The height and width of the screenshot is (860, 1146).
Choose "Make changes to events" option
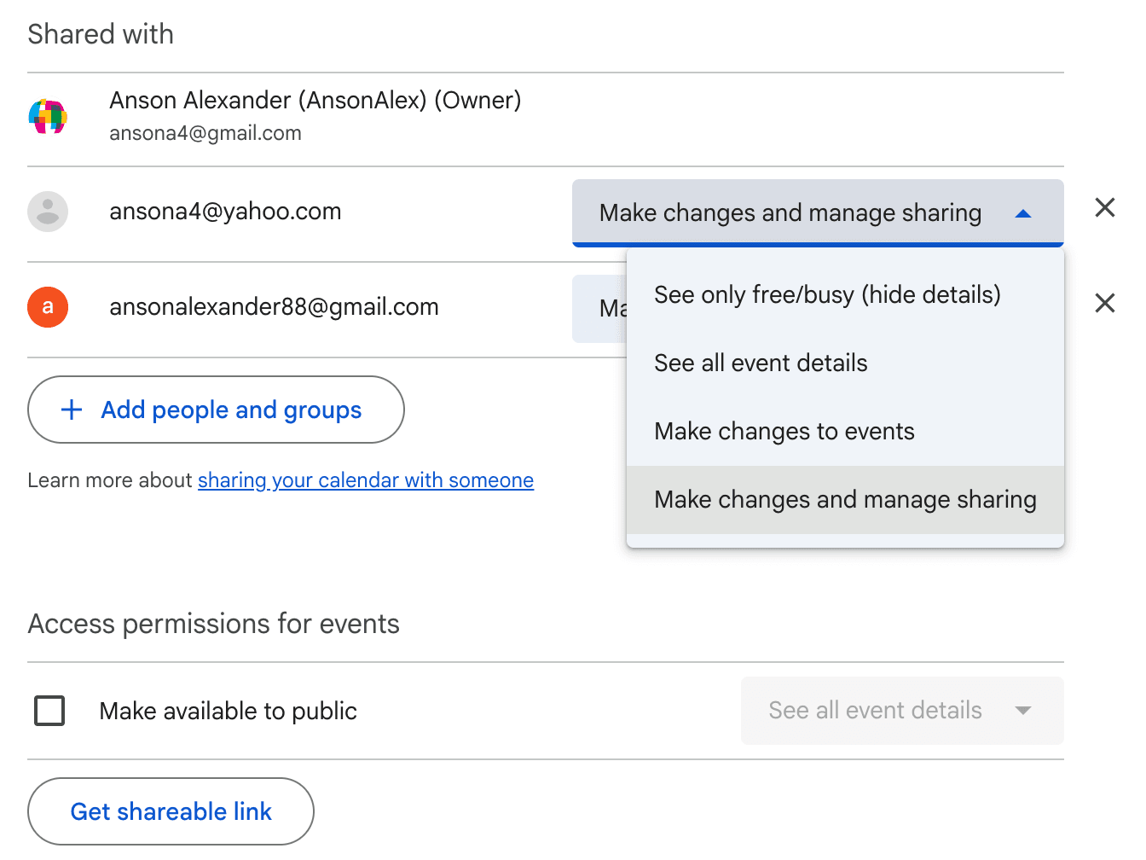(784, 431)
